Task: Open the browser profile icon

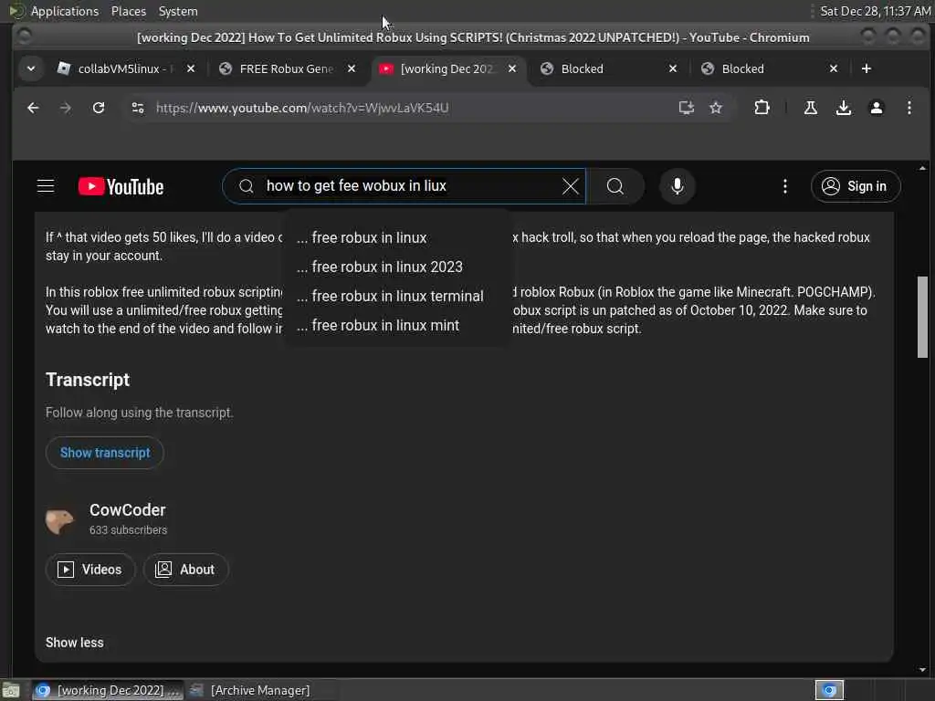Action: click(876, 108)
